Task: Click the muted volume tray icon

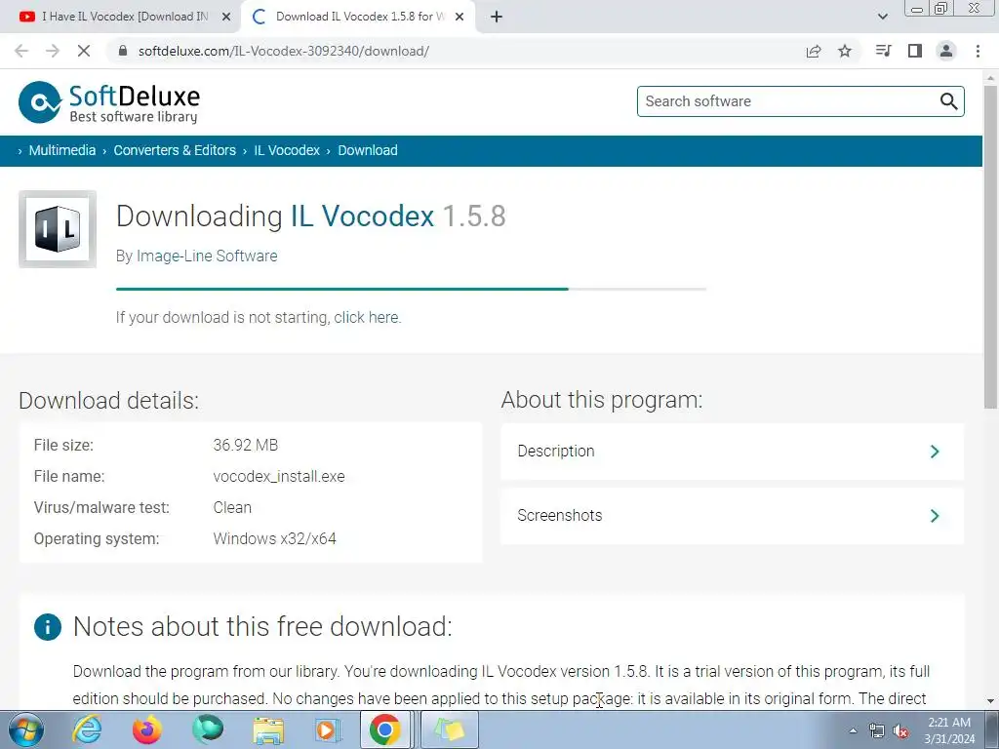Action: pyautogui.click(x=900, y=731)
